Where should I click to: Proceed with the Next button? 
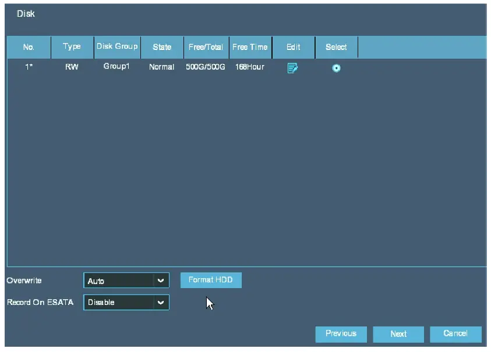[398, 334]
